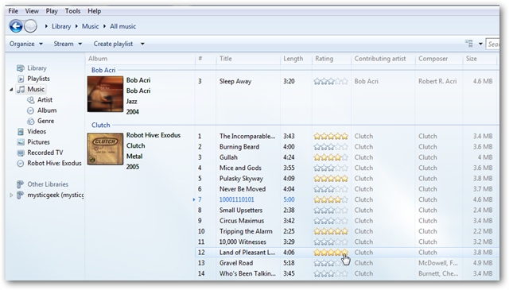Click the search box

(x=492, y=44)
